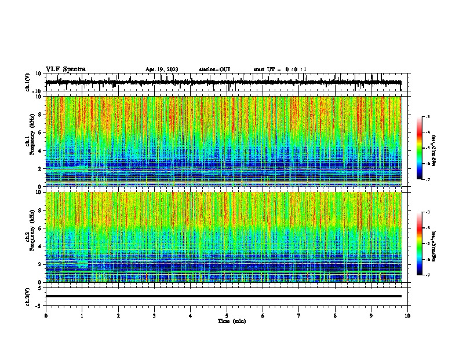Click the time axis tick label "3"
This screenshot has width=459, height=354.
tap(154, 316)
